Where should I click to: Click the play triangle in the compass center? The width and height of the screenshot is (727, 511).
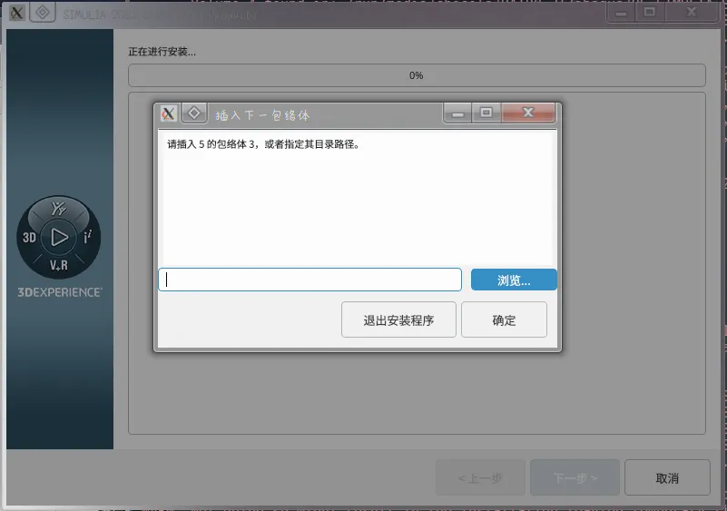coord(59,238)
